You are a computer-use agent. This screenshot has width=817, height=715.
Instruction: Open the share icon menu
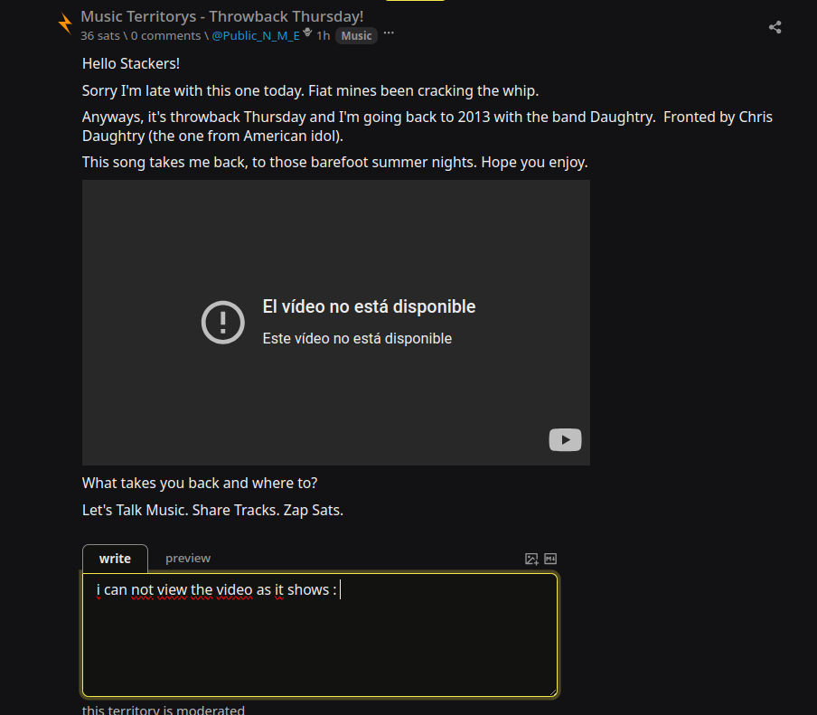(x=775, y=27)
